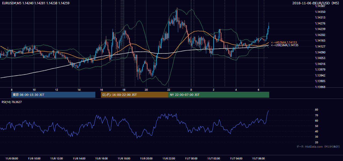The height and width of the screenshot is (161, 343).
Task: Click the RSI scale value 60
Action: tap(316, 120)
